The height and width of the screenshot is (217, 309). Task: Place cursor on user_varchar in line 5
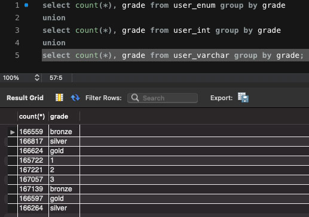201,55
